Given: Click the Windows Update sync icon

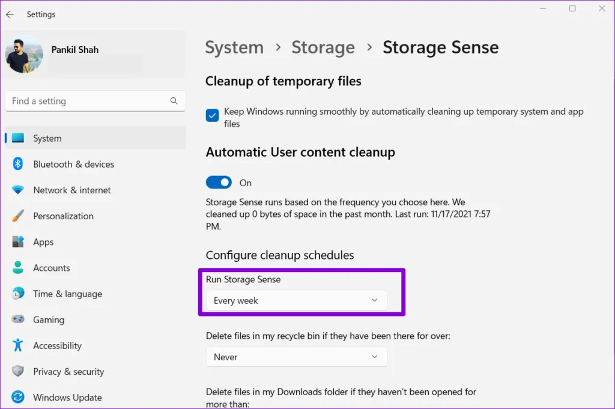Looking at the screenshot, I should (18, 397).
